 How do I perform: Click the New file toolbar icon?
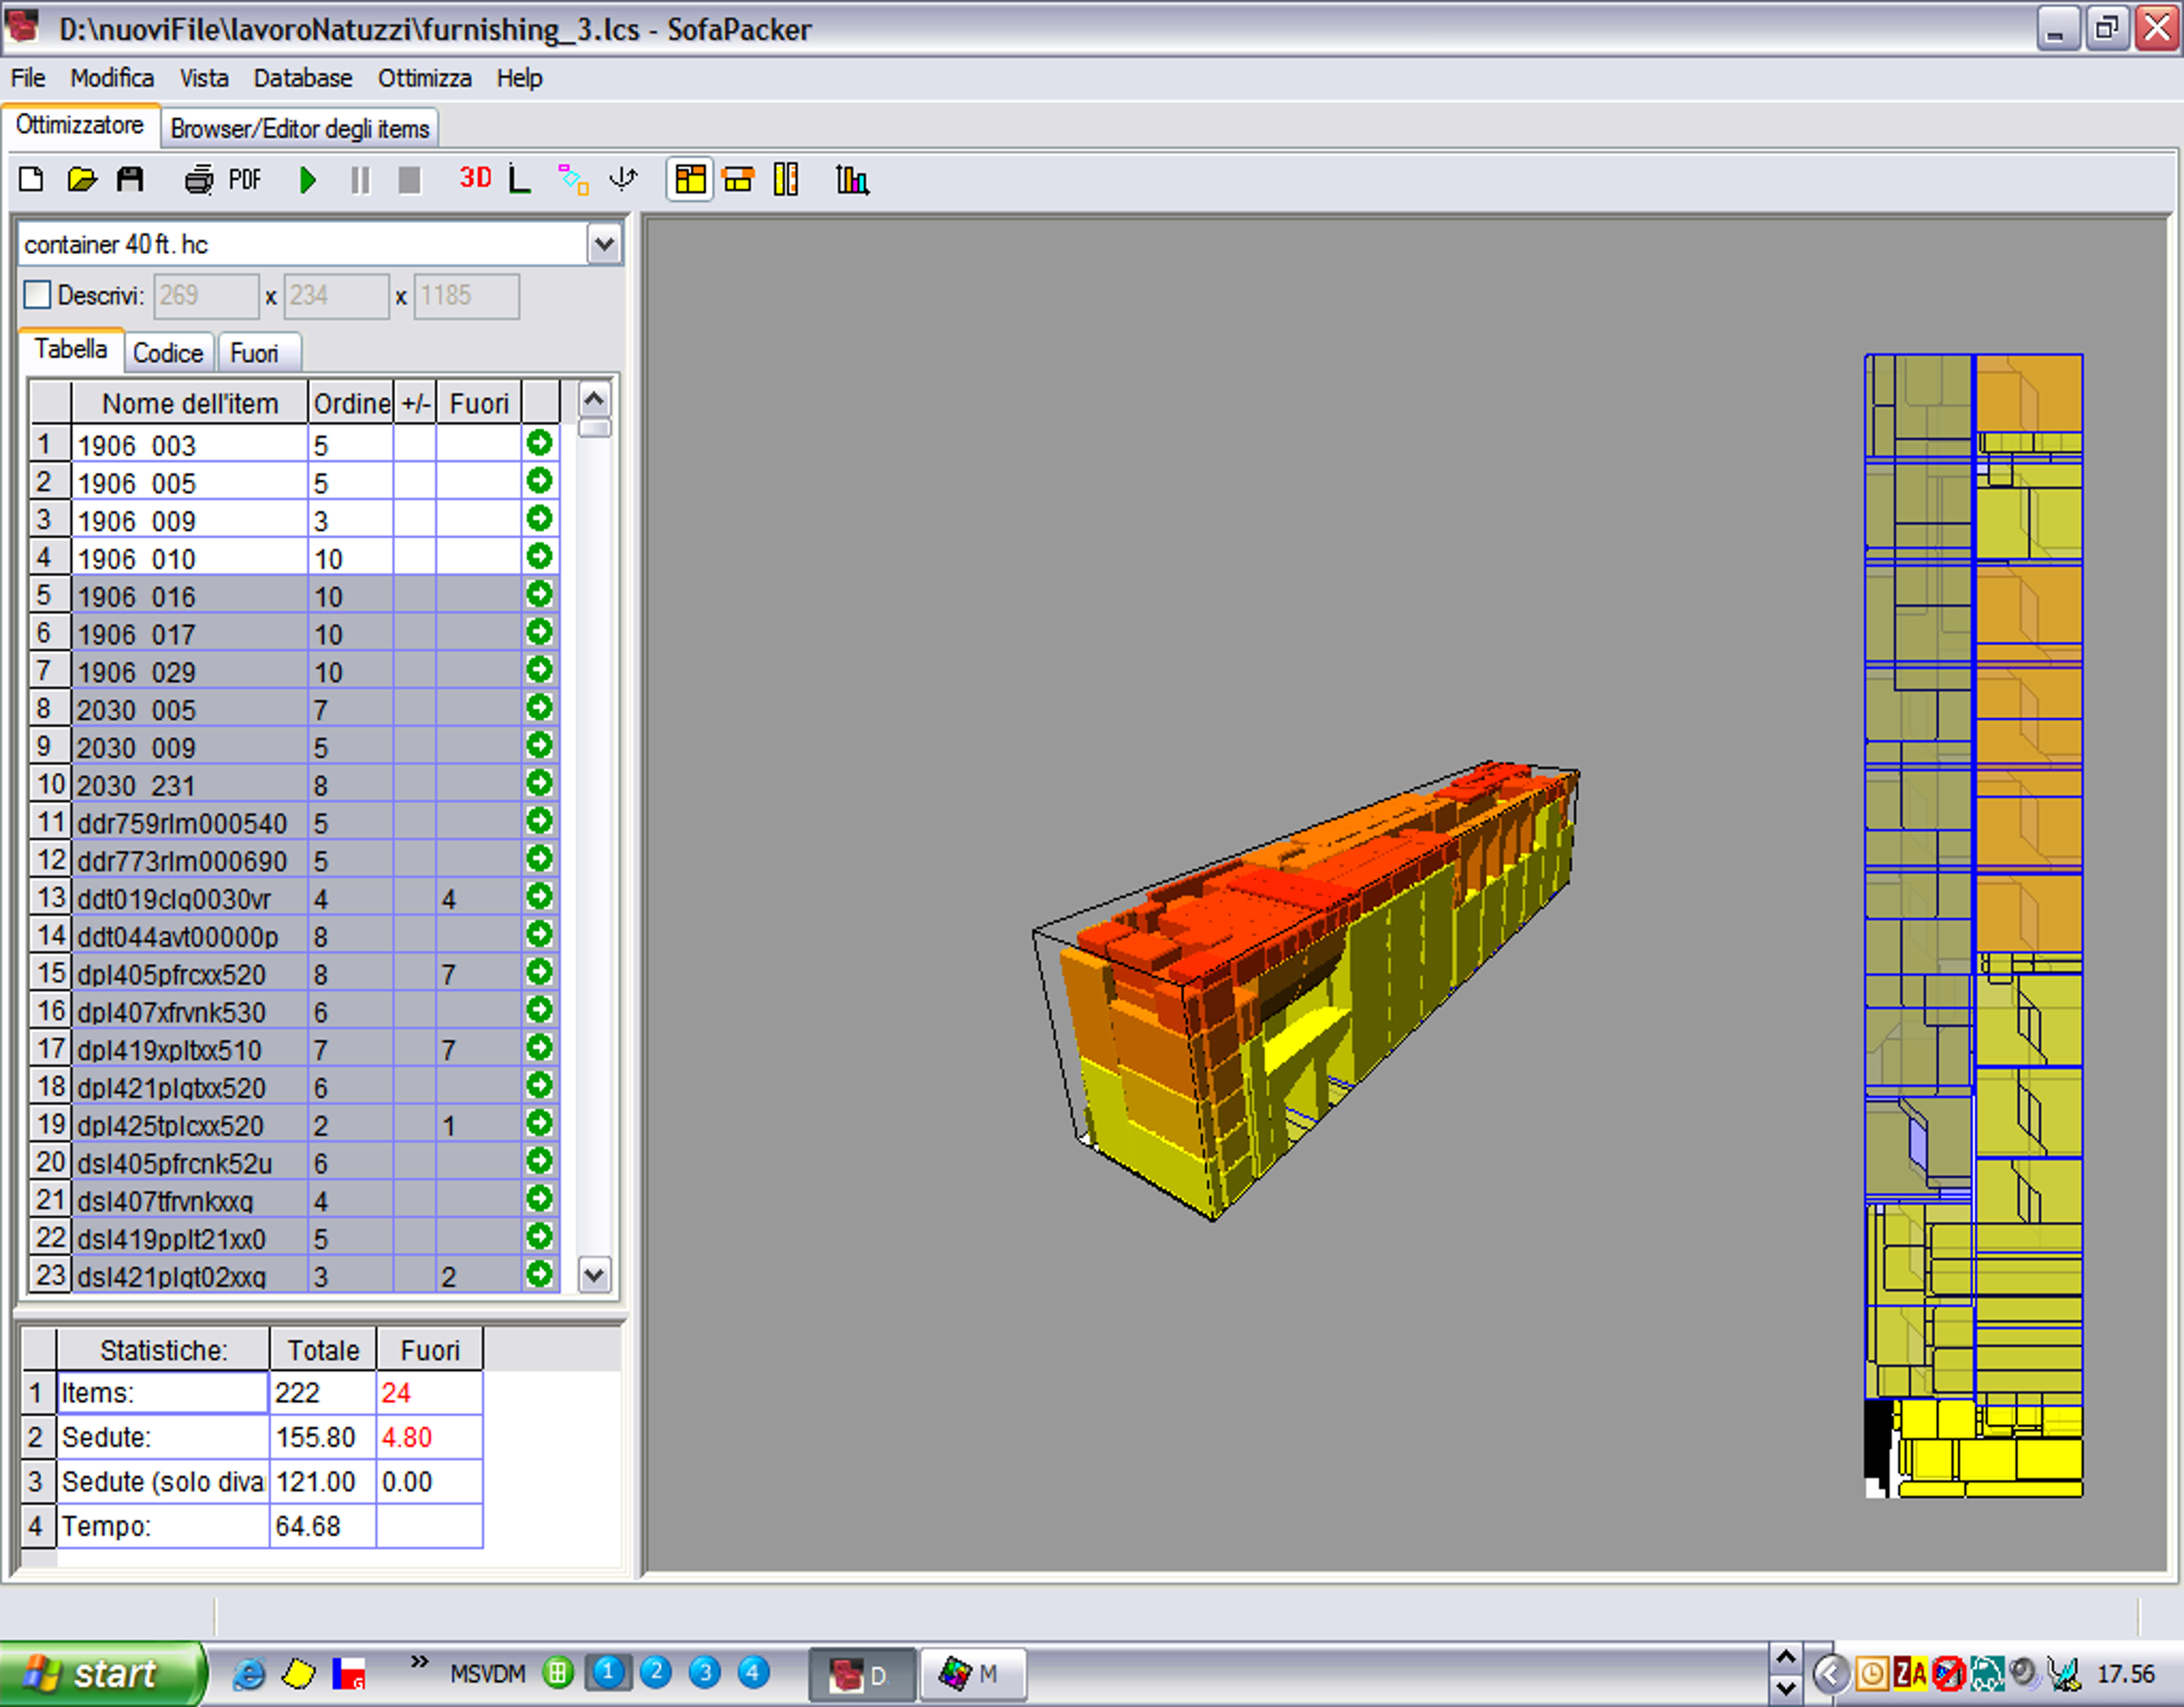[x=31, y=180]
